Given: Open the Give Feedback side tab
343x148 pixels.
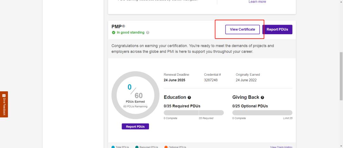Looking at the screenshot, I should (x=4, y=104).
